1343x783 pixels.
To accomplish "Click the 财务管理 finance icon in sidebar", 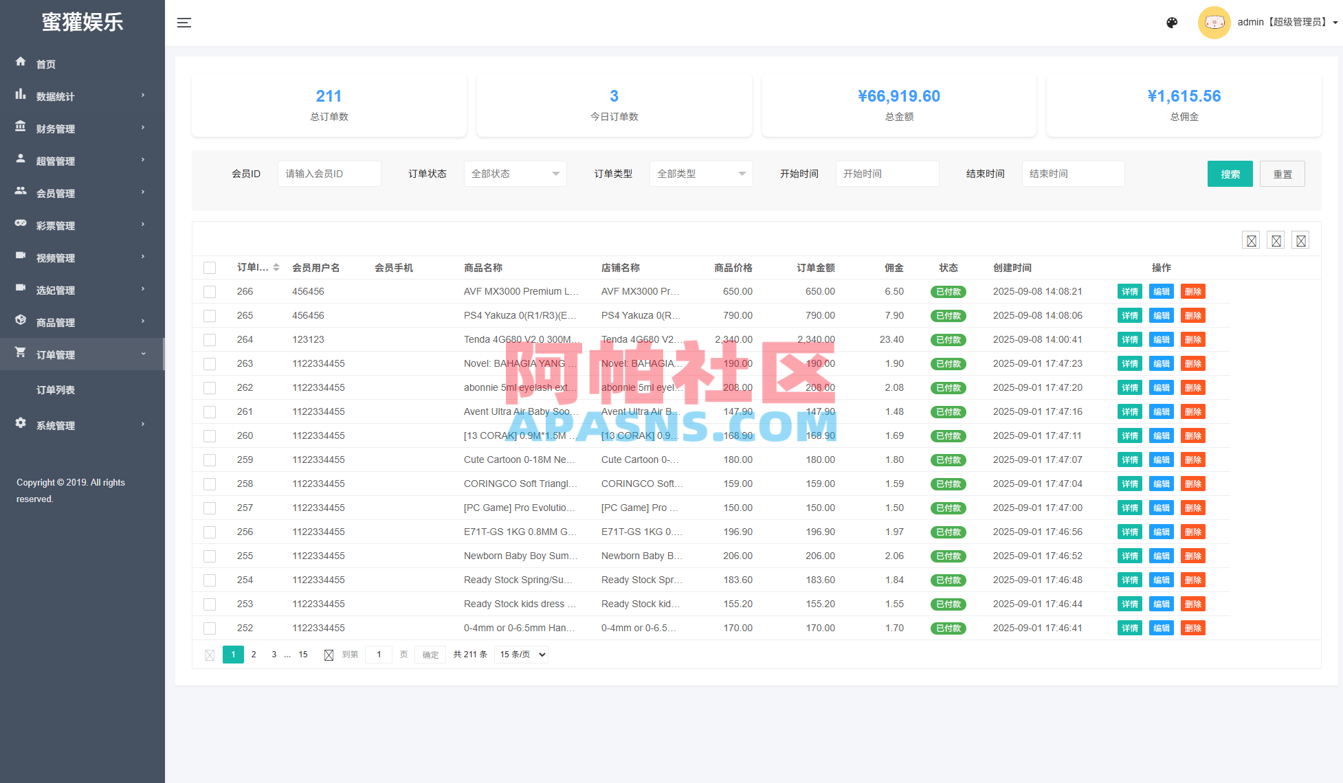I will [x=21, y=128].
